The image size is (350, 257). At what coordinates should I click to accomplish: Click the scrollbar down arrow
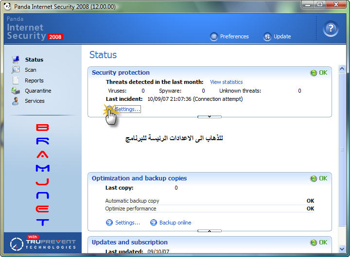point(342,249)
